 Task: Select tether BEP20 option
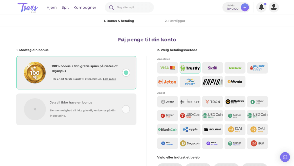tap(235, 115)
